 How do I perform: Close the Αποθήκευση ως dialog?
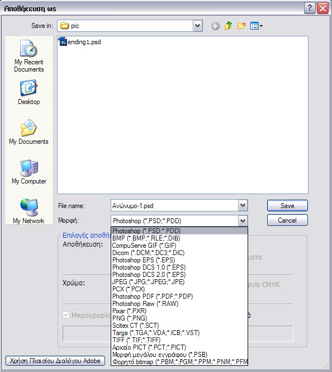tap(322, 8)
